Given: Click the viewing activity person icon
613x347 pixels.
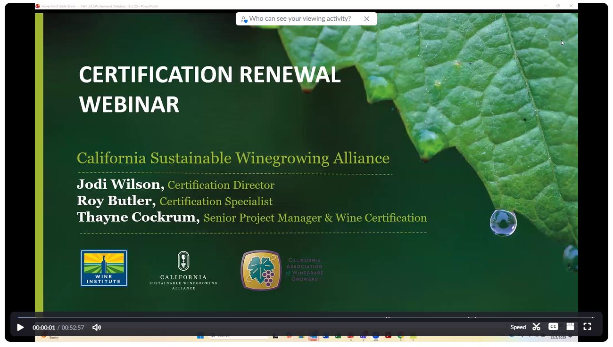Looking at the screenshot, I should (x=243, y=19).
